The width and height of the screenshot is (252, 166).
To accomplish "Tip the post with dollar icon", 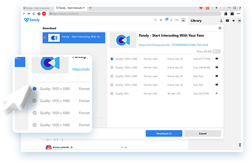I will [62, 140].
